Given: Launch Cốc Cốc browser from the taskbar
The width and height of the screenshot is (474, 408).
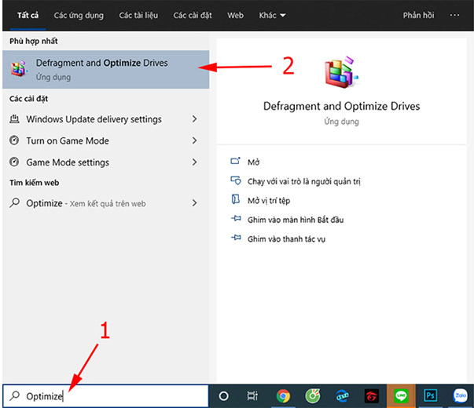Looking at the screenshot, I should pos(313,396).
